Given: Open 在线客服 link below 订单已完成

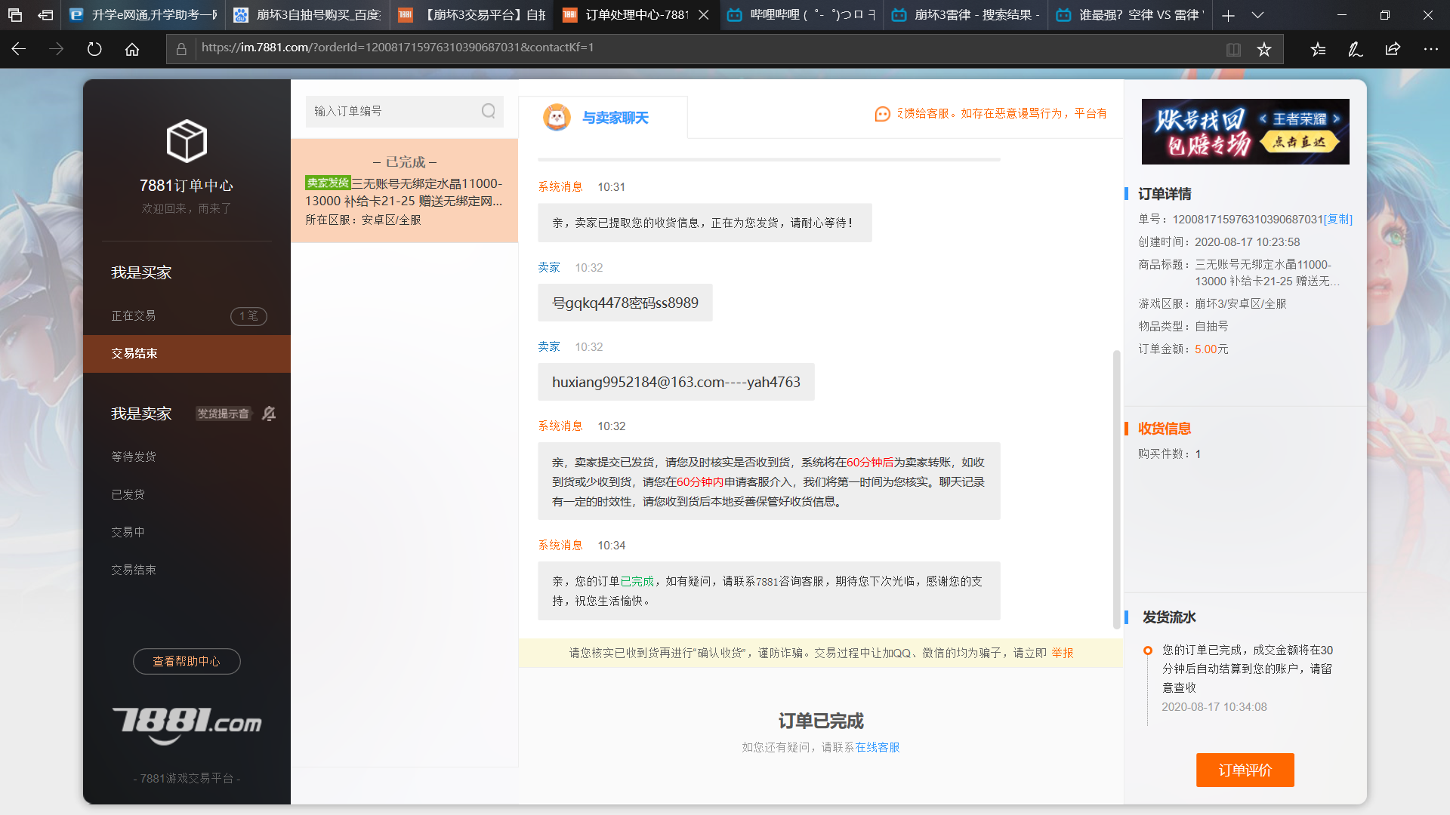Looking at the screenshot, I should point(878,747).
